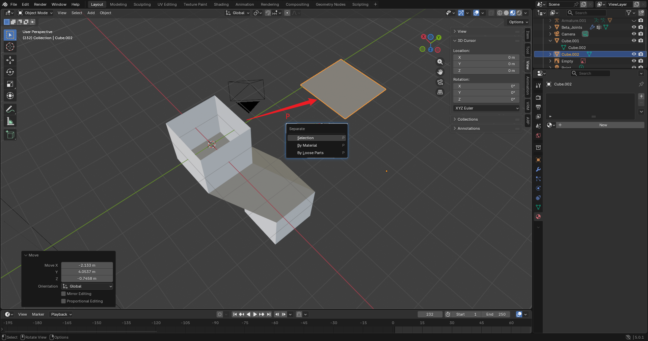
Task: Select the Scale tool
Action: pyautogui.click(x=10, y=84)
